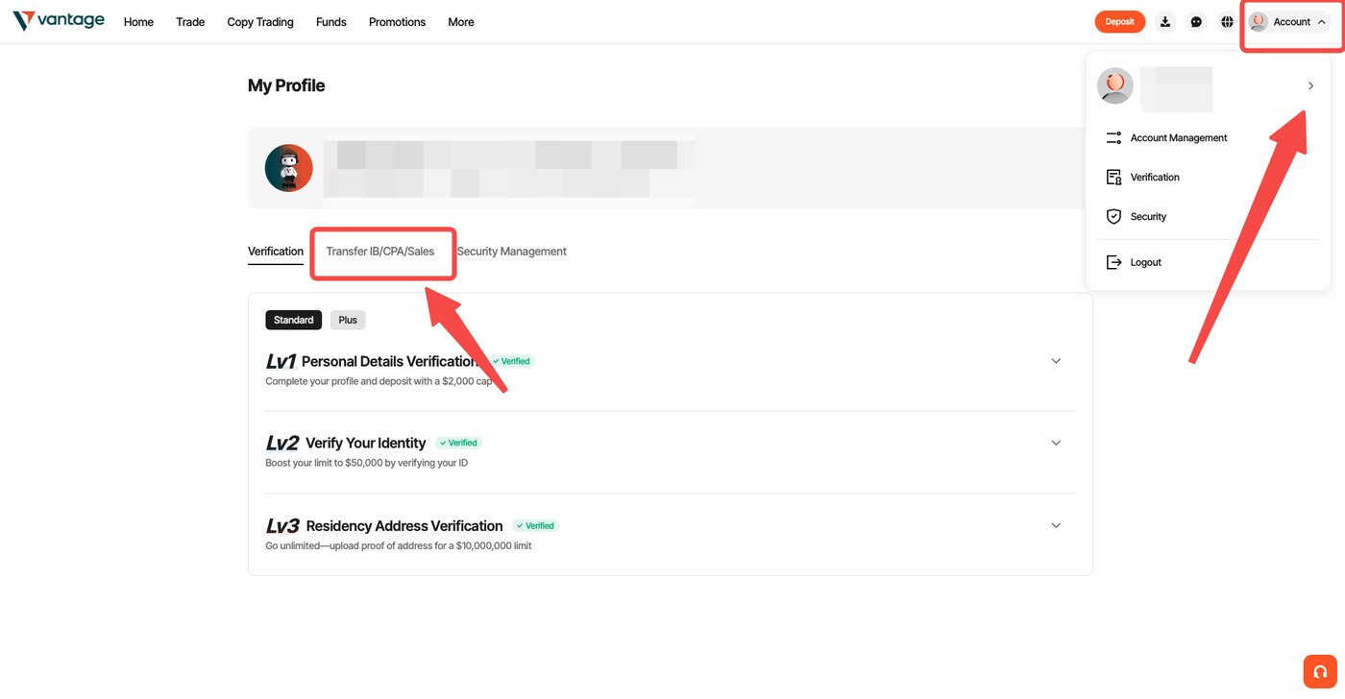This screenshot has height=699, width=1345.
Task: Click the My Profile heading
Action: 286,85
